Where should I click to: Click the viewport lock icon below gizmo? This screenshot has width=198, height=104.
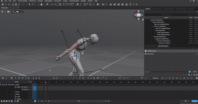[143, 20]
